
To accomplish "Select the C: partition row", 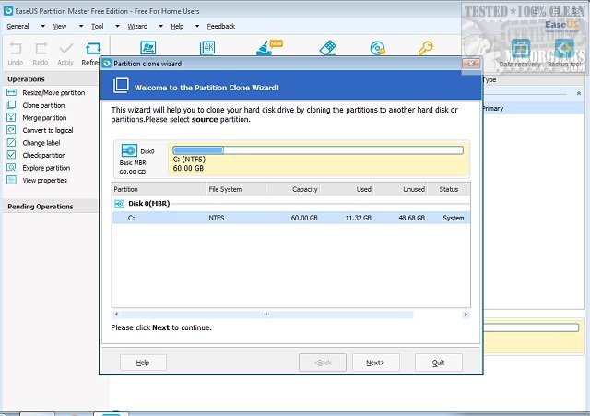I will 291,218.
